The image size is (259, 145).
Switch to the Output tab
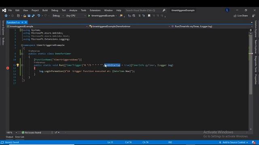(x=9, y=137)
